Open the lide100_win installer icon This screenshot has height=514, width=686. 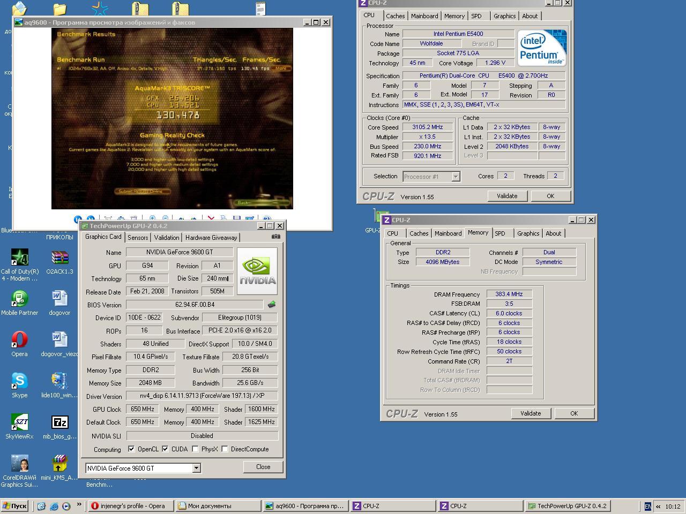[x=59, y=385]
